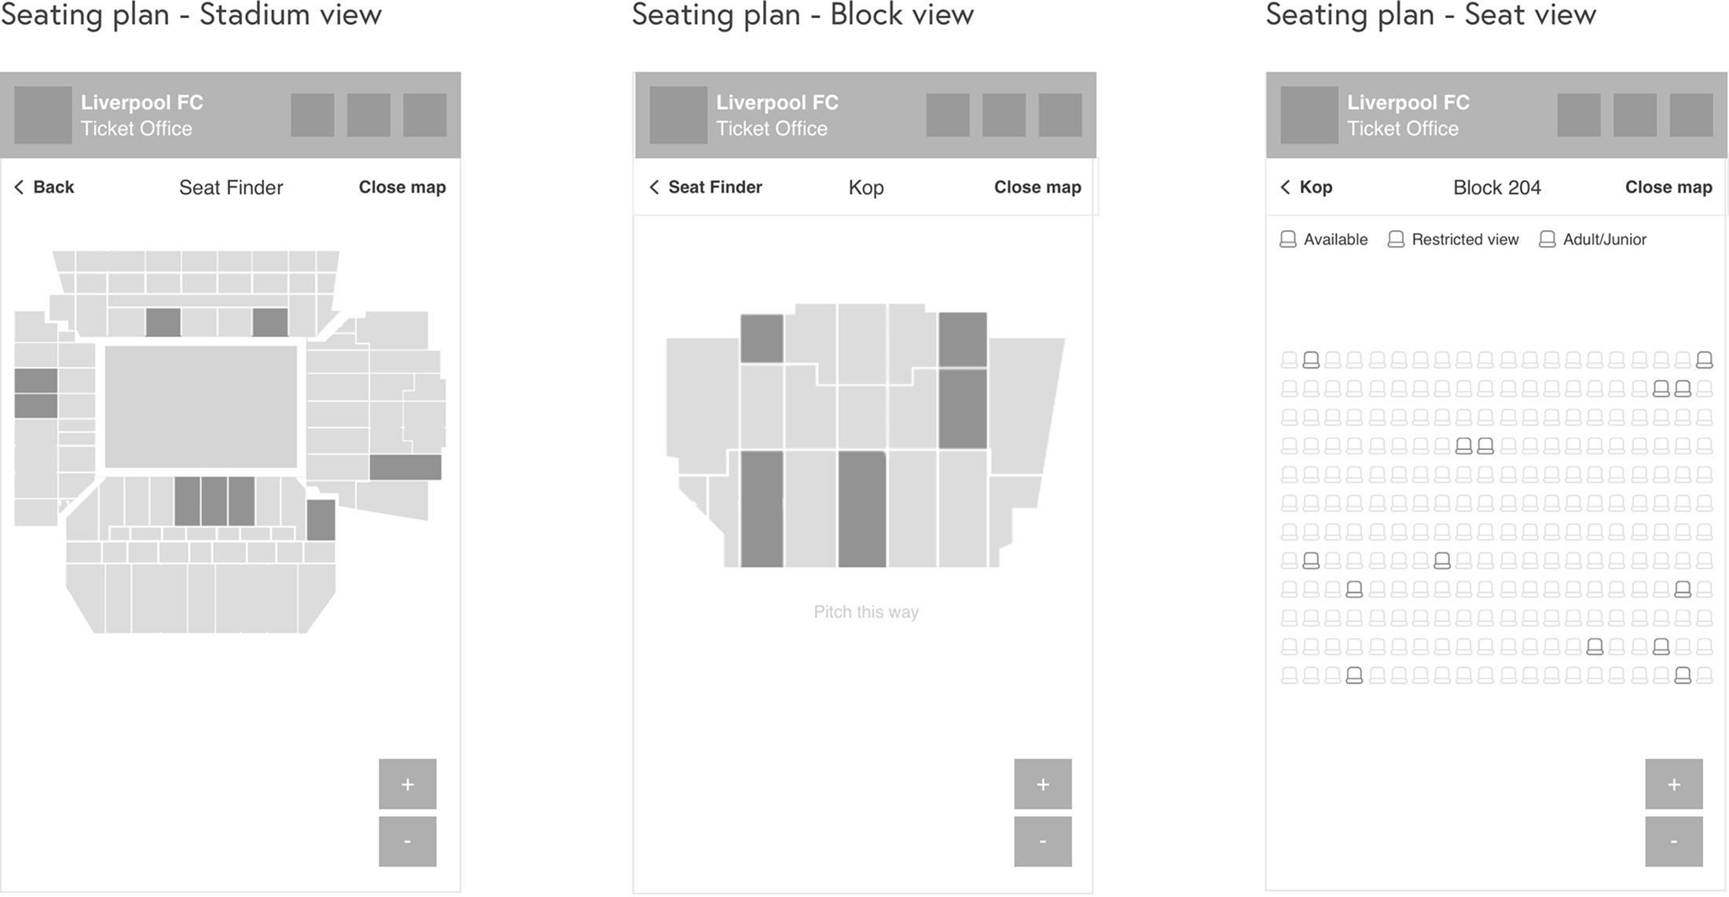Click the Restricted view legend icon

pos(1396,240)
